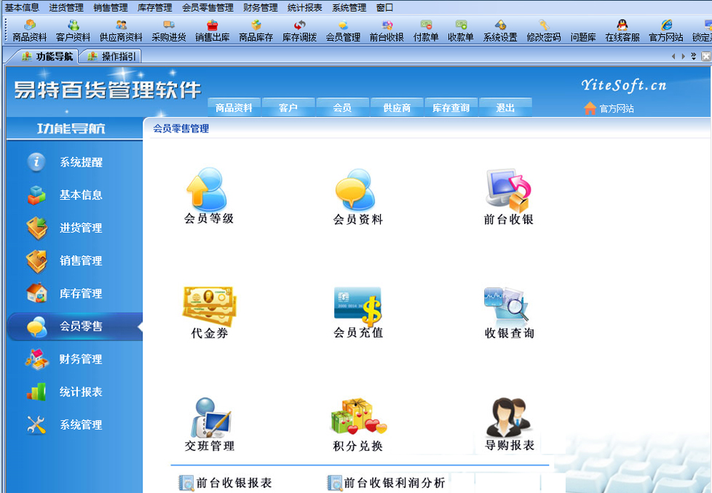Viewport: 712px width, 493px height.
Task: Open the 前台收银报表 report link
Action: point(233,483)
